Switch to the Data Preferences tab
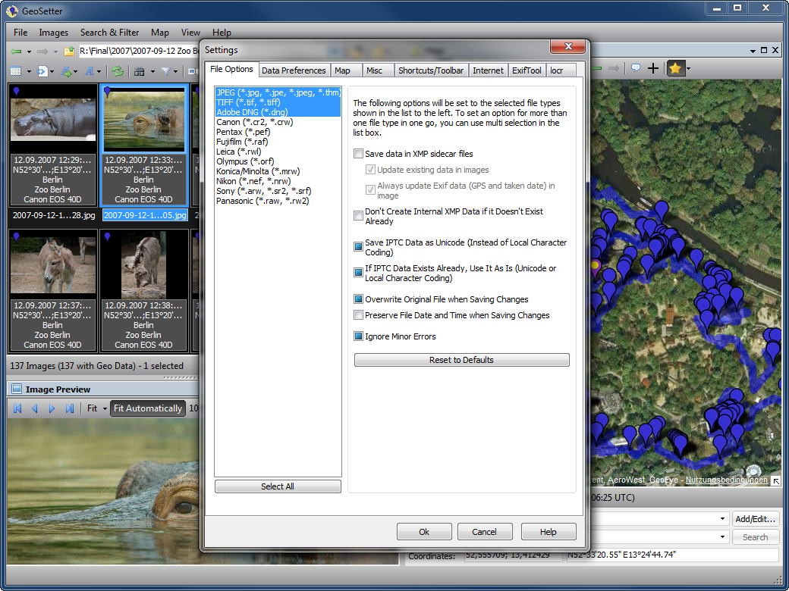The height and width of the screenshot is (591, 789). [294, 70]
